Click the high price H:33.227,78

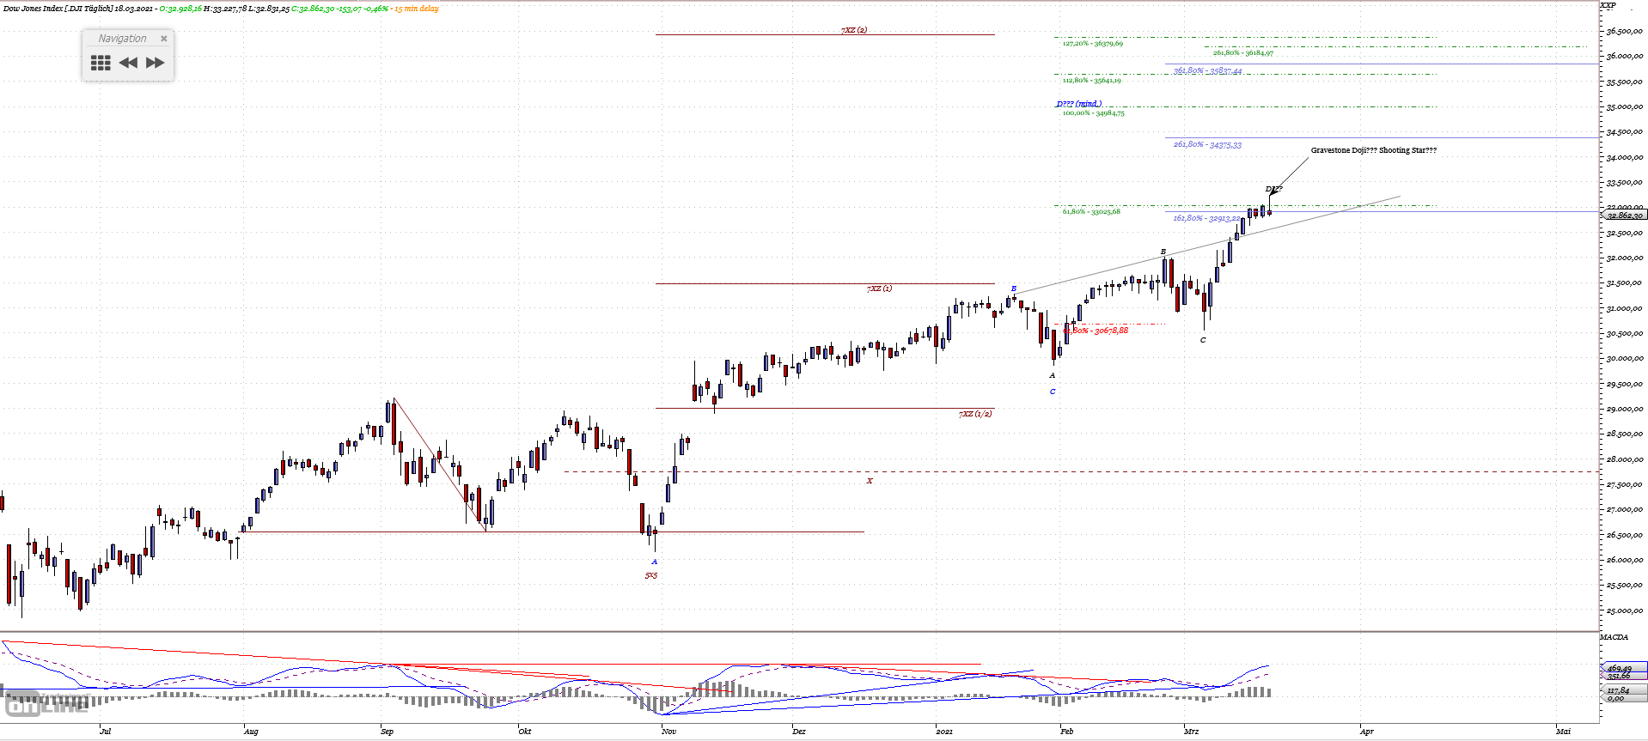tap(225, 9)
